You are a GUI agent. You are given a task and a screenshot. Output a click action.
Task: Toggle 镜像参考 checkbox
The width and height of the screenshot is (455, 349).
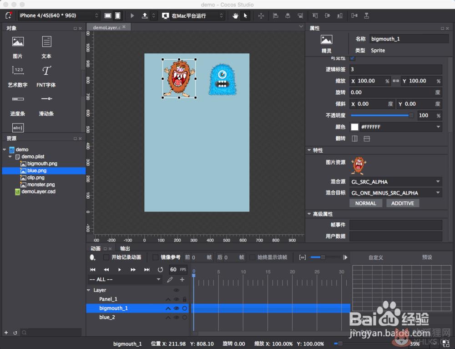[x=156, y=257]
